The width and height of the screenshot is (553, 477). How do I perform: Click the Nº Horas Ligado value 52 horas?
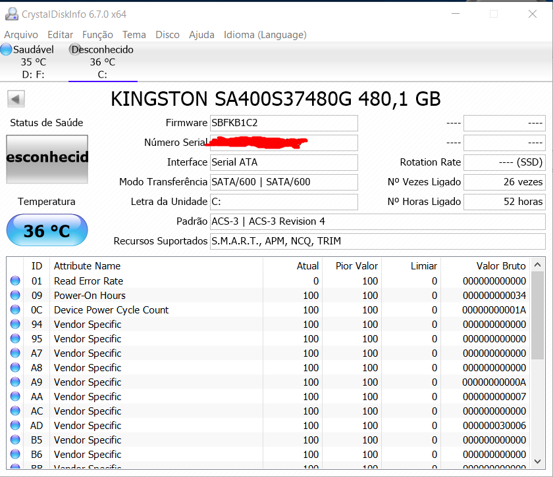tap(504, 202)
